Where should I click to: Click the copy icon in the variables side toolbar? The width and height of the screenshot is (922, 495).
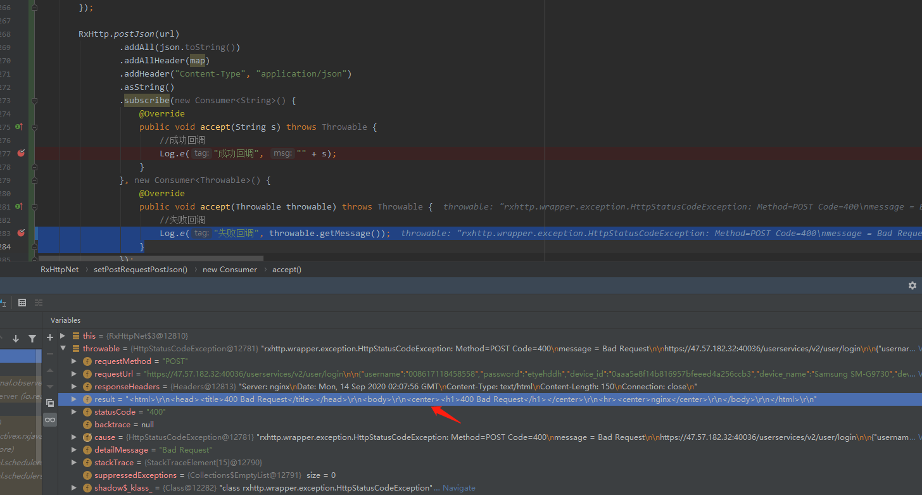50,403
